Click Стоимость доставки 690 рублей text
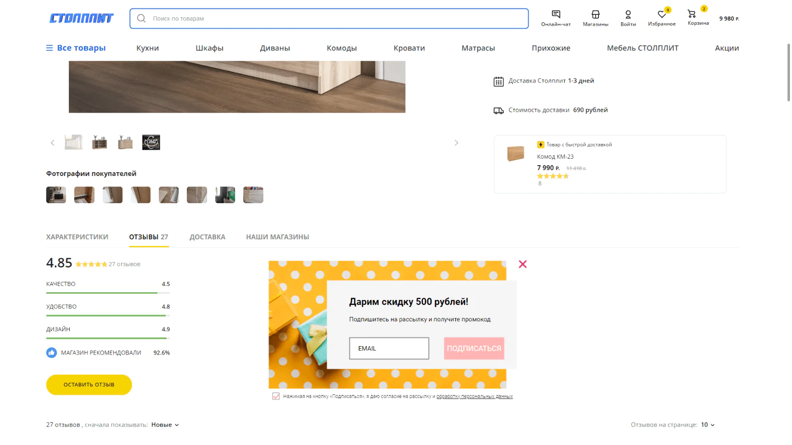792x445 pixels. pyautogui.click(x=558, y=110)
